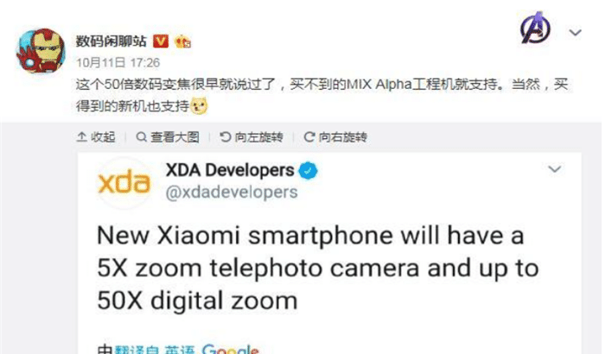Click the counterclockwise rotate arrow icon
The height and width of the screenshot is (354, 605).
[x=225, y=137]
